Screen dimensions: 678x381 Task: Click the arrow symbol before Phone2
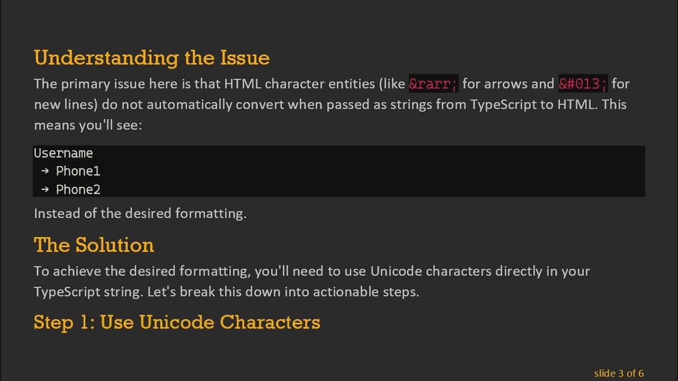coord(45,189)
